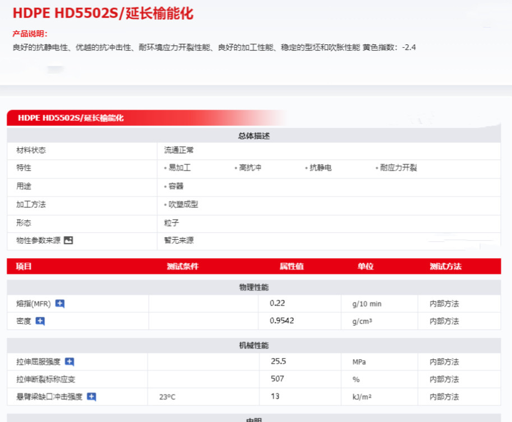Click the 测试条件 column header
512x422 pixels.
[x=182, y=266]
